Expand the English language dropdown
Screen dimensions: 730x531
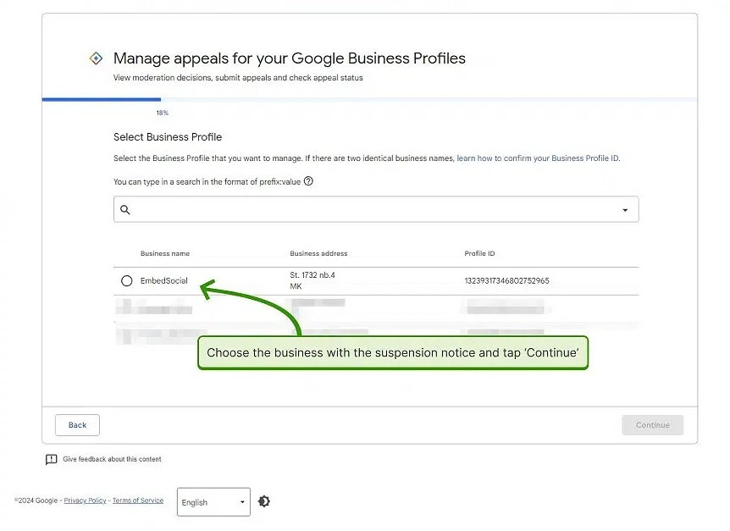pyautogui.click(x=213, y=502)
